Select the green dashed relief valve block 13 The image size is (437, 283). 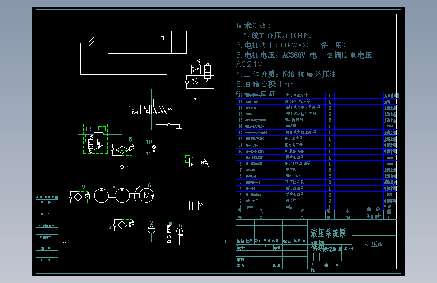pyautogui.click(x=96, y=138)
